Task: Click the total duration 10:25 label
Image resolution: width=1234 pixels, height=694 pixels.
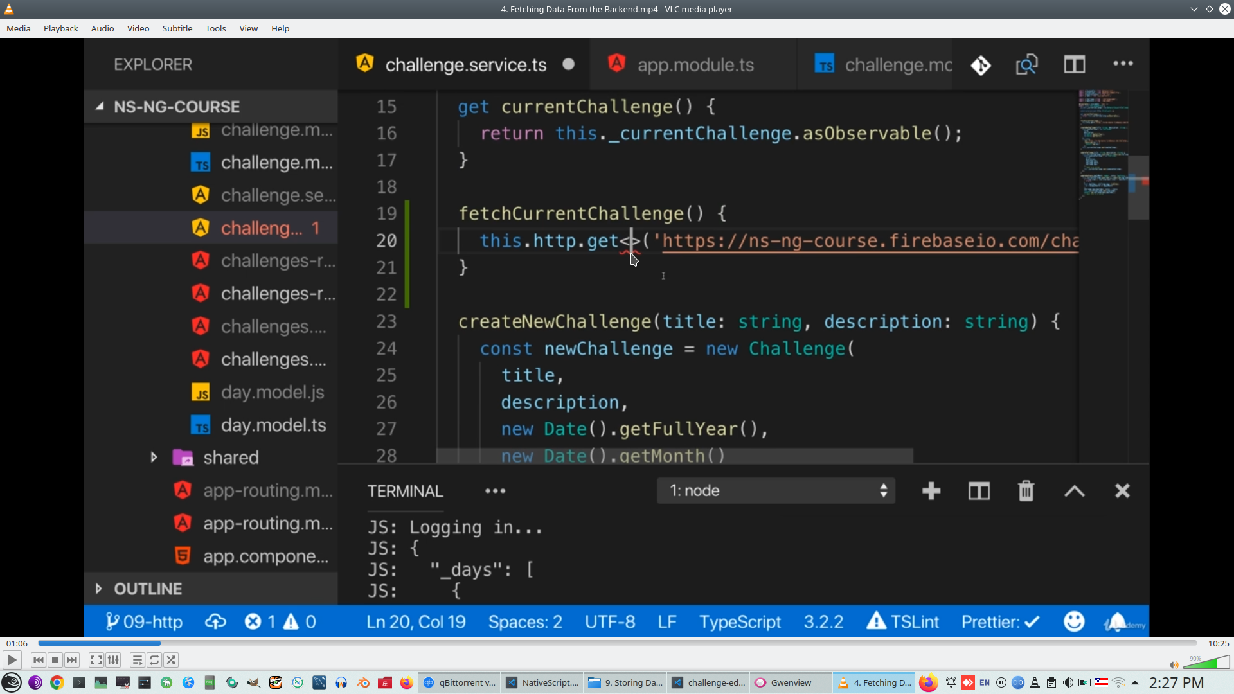Action: [x=1218, y=643]
